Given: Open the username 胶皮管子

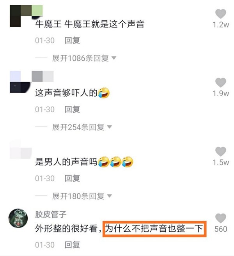Looking at the screenshot, I should [x=51, y=214].
